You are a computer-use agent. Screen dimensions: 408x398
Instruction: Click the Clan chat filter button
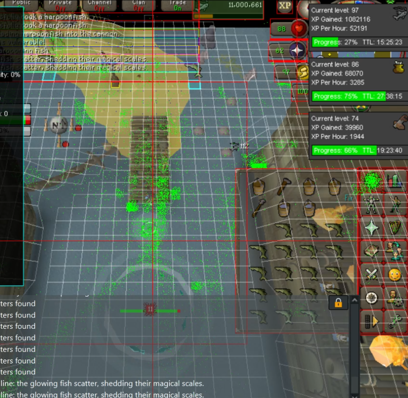pyautogui.click(x=139, y=5)
